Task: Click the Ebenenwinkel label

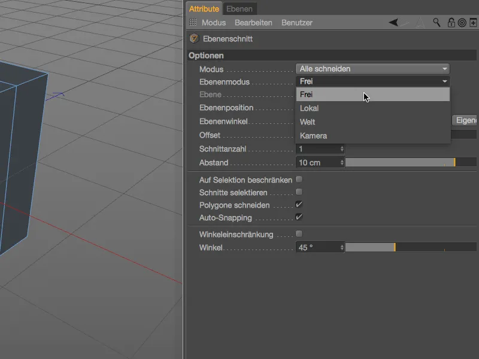Action: click(x=223, y=121)
